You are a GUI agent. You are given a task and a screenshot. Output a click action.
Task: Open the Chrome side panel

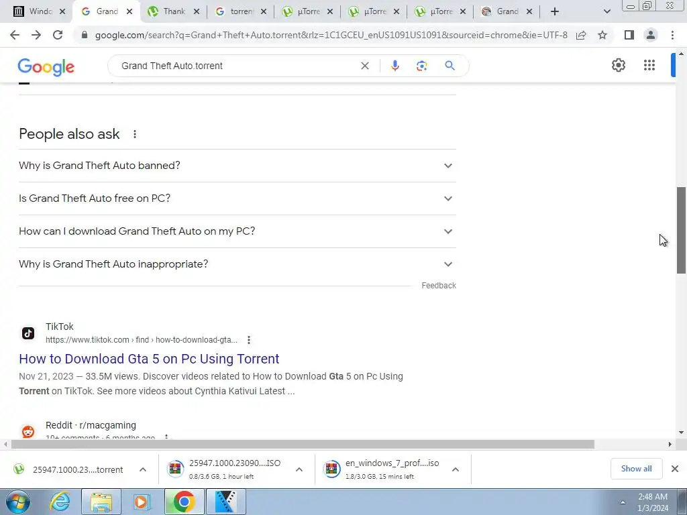[629, 35]
